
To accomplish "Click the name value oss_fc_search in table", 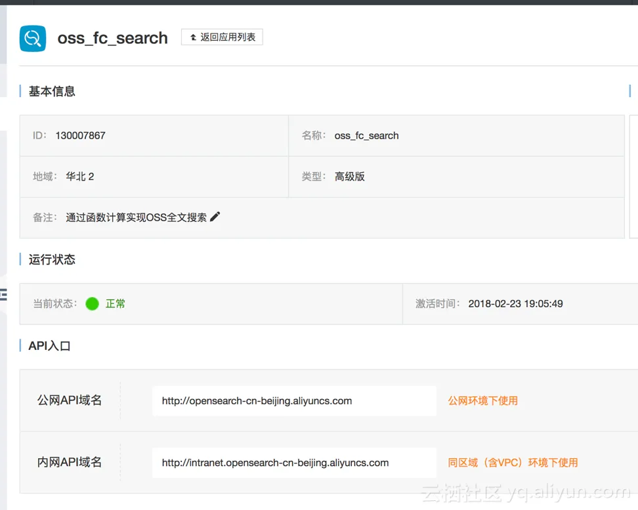I will [x=367, y=135].
